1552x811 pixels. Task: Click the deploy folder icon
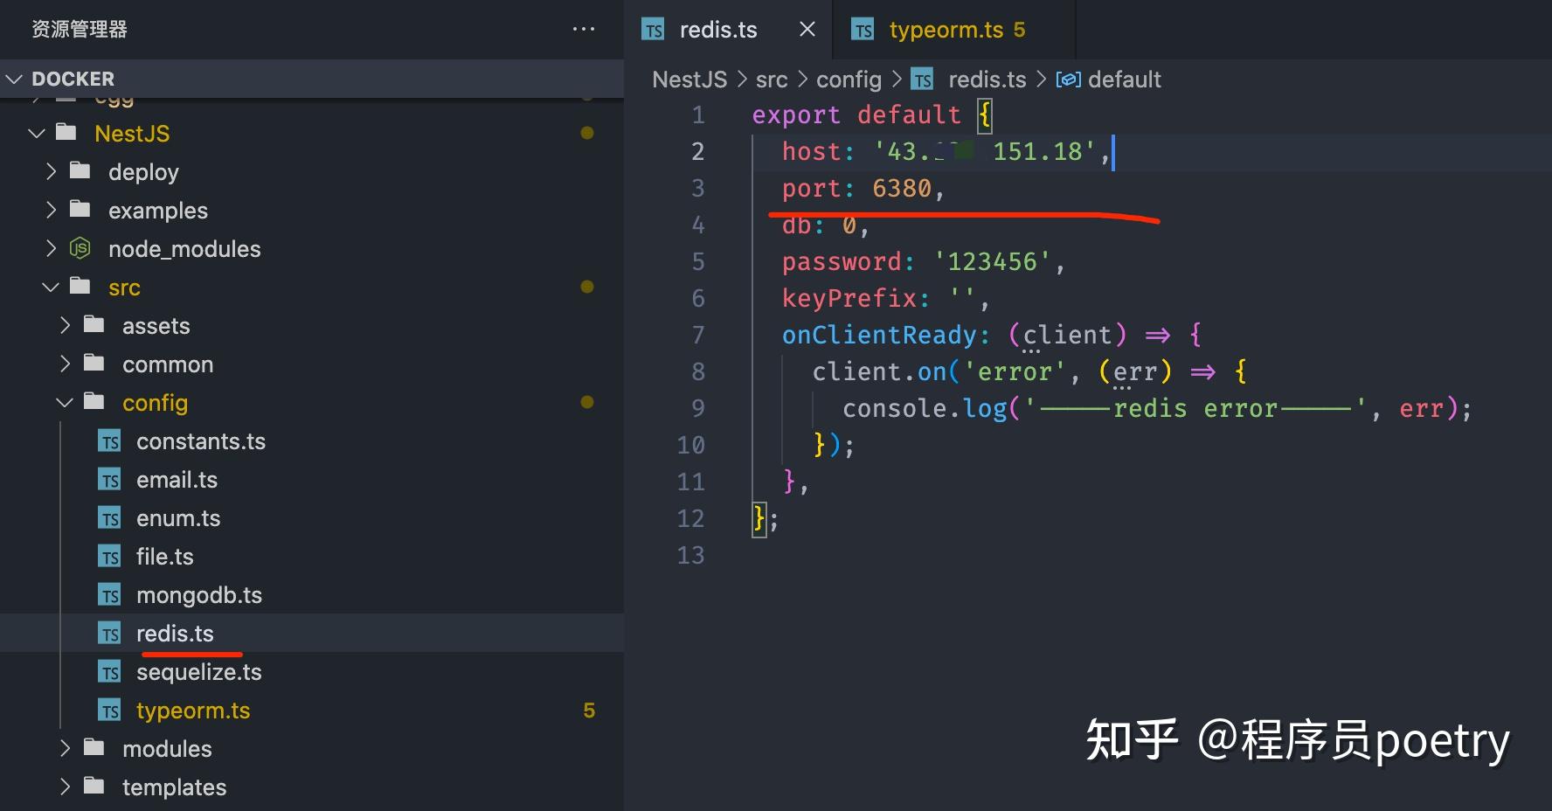coord(79,171)
